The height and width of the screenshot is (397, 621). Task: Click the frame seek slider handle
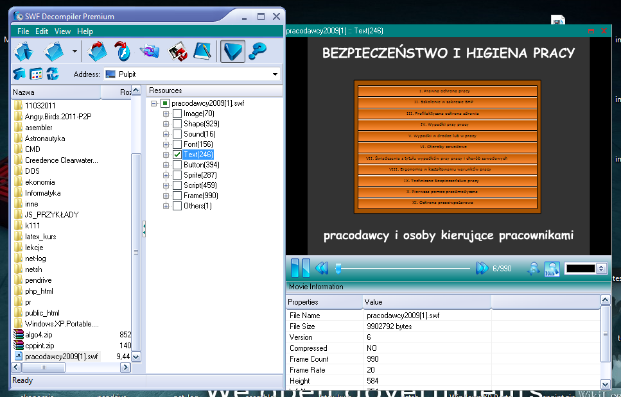(338, 269)
